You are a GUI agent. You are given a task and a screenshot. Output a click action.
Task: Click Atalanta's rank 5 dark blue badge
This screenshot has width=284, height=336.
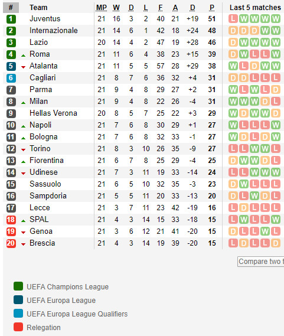(x=11, y=66)
